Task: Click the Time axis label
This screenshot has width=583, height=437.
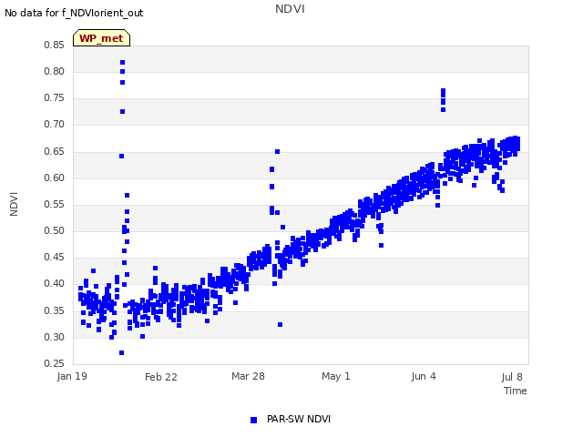Action: 516,391
